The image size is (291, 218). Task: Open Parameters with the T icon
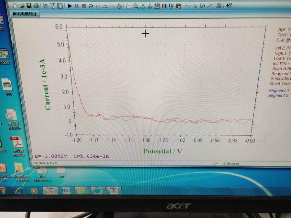tap(53, 6)
